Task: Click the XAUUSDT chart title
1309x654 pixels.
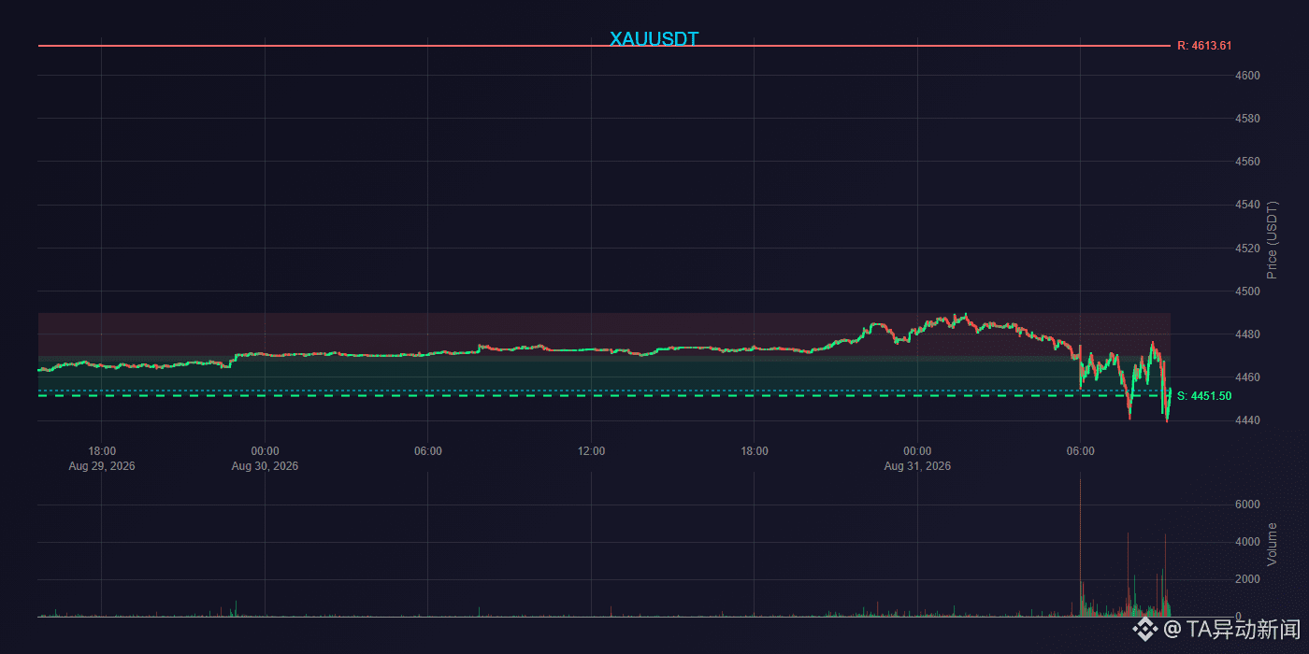Action: pos(654,39)
